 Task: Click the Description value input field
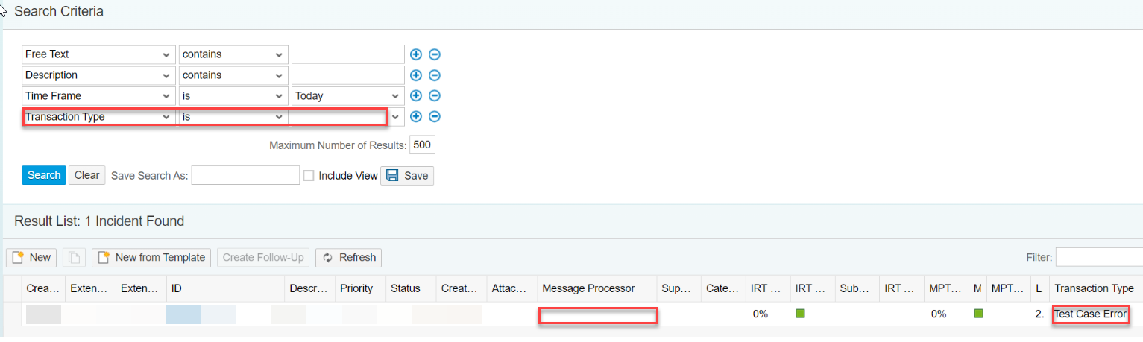click(348, 75)
